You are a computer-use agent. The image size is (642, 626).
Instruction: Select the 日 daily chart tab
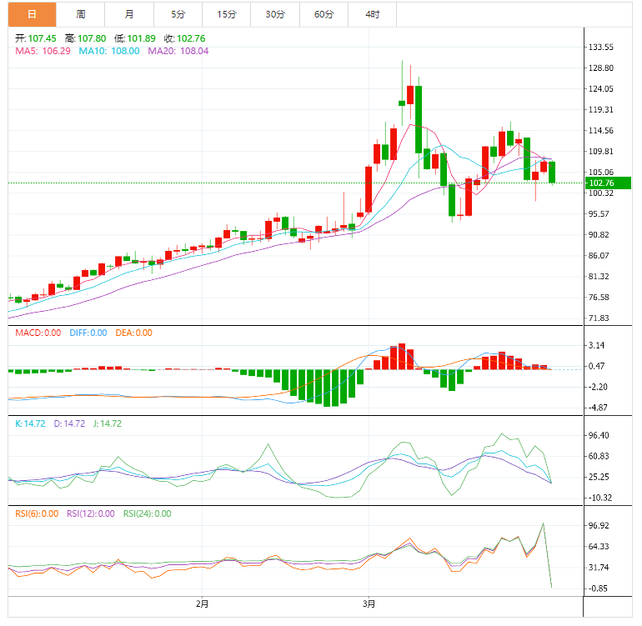click(x=32, y=14)
